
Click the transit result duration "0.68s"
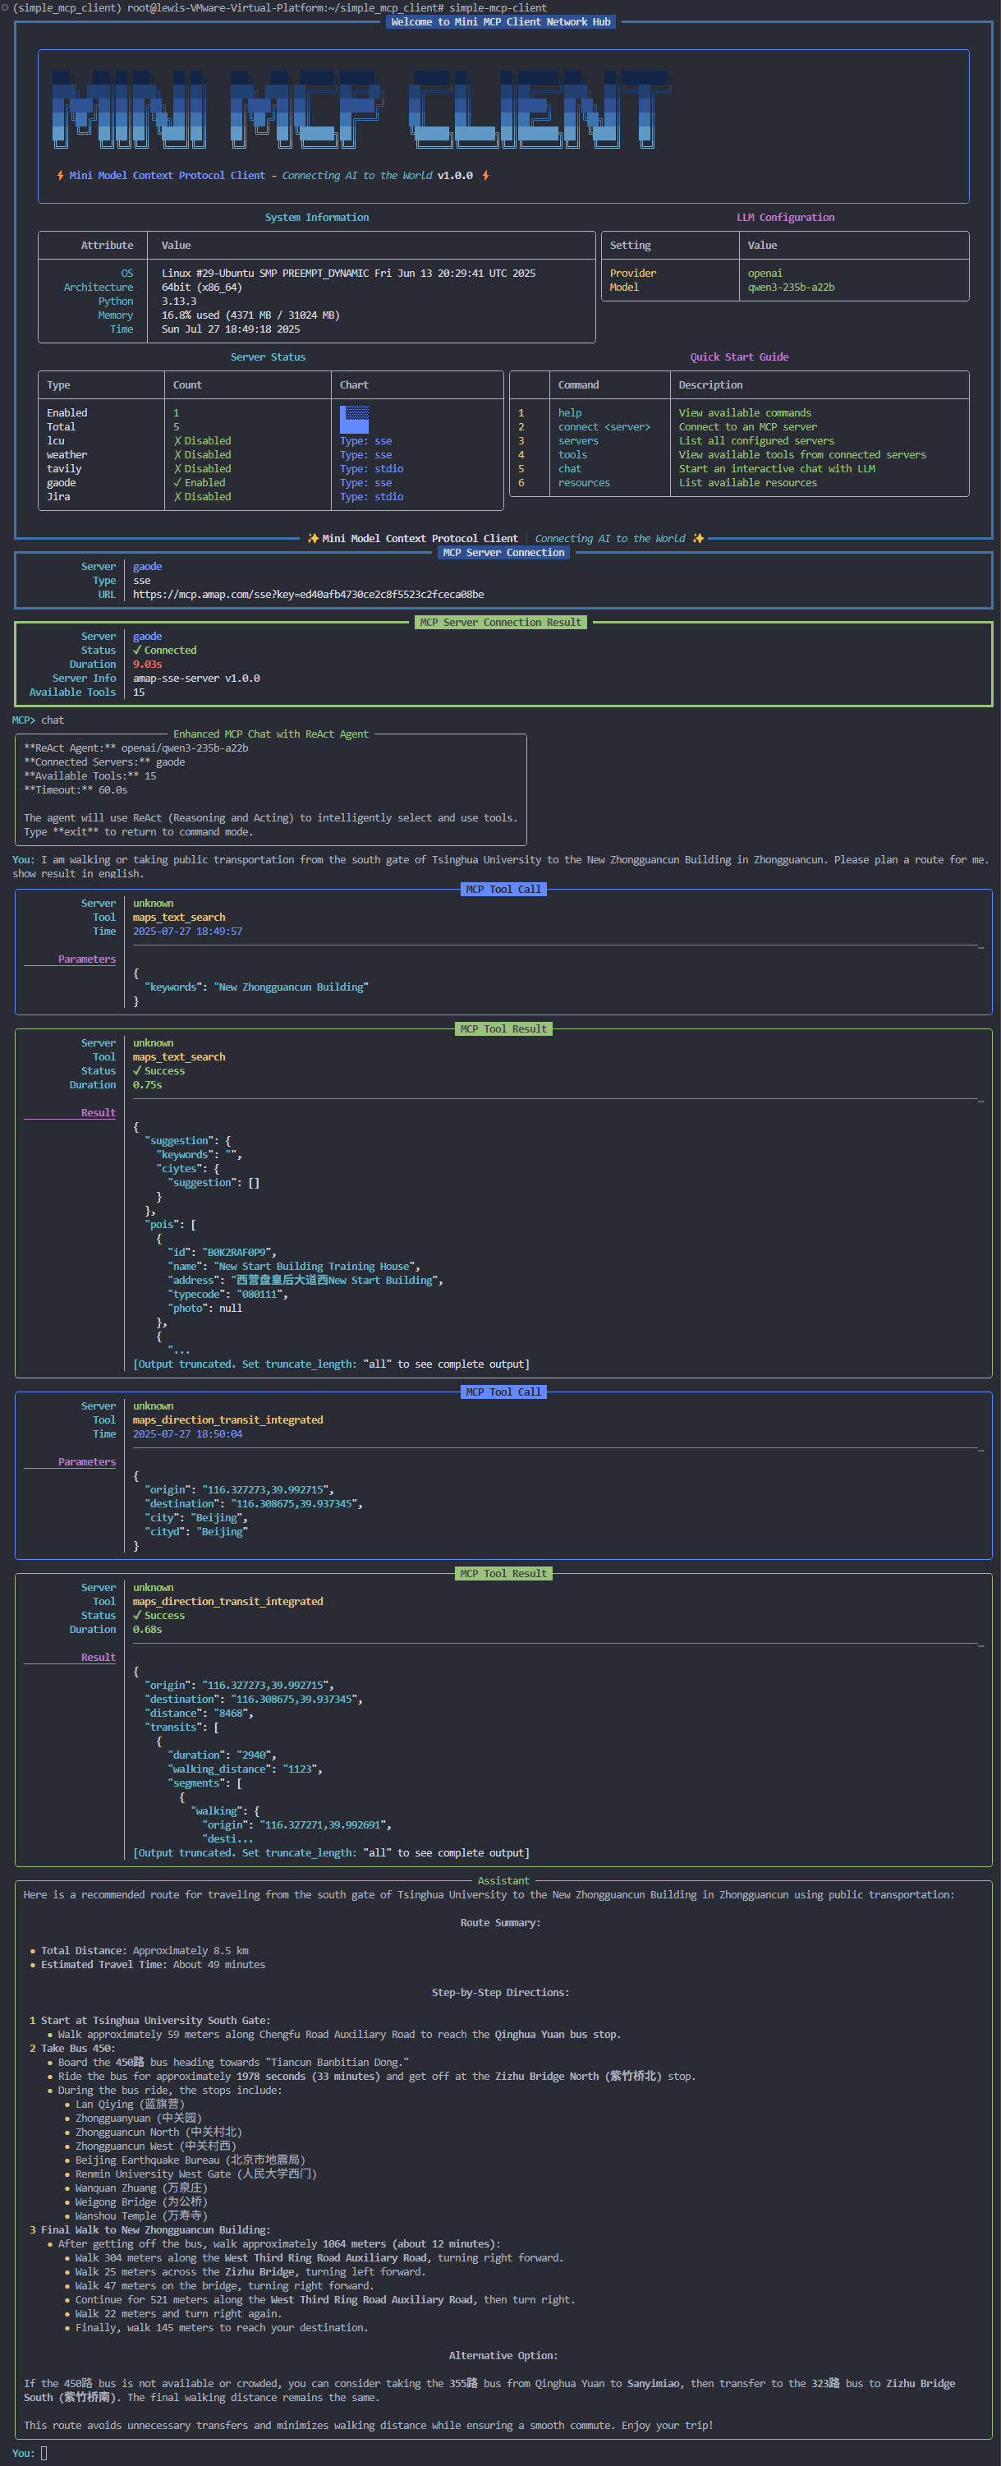click(147, 1628)
